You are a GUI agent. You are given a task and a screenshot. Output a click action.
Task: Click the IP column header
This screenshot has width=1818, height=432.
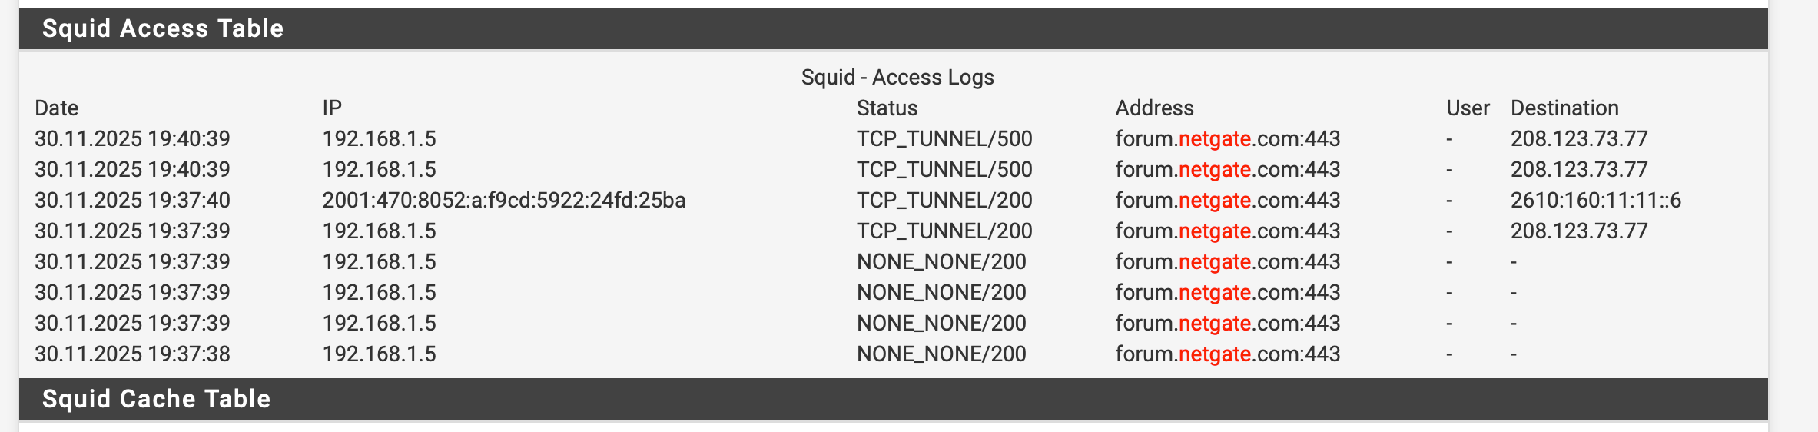pyautogui.click(x=332, y=108)
